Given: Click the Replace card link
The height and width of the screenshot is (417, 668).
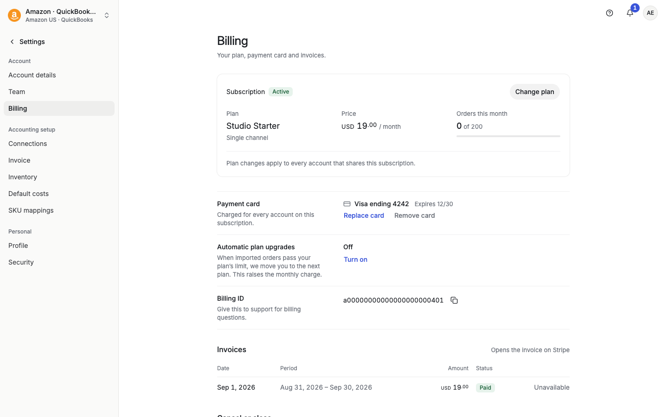Looking at the screenshot, I should [x=364, y=215].
